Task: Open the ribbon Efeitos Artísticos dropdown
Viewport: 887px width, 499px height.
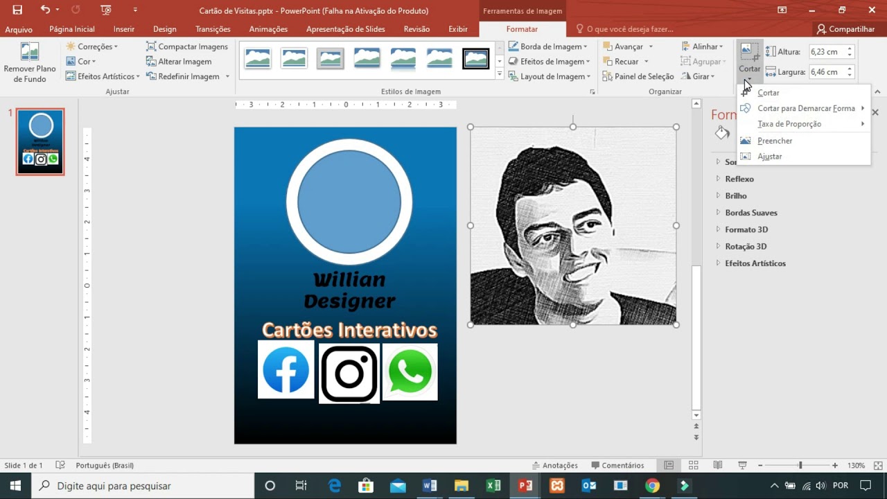Action: tap(103, 76)
